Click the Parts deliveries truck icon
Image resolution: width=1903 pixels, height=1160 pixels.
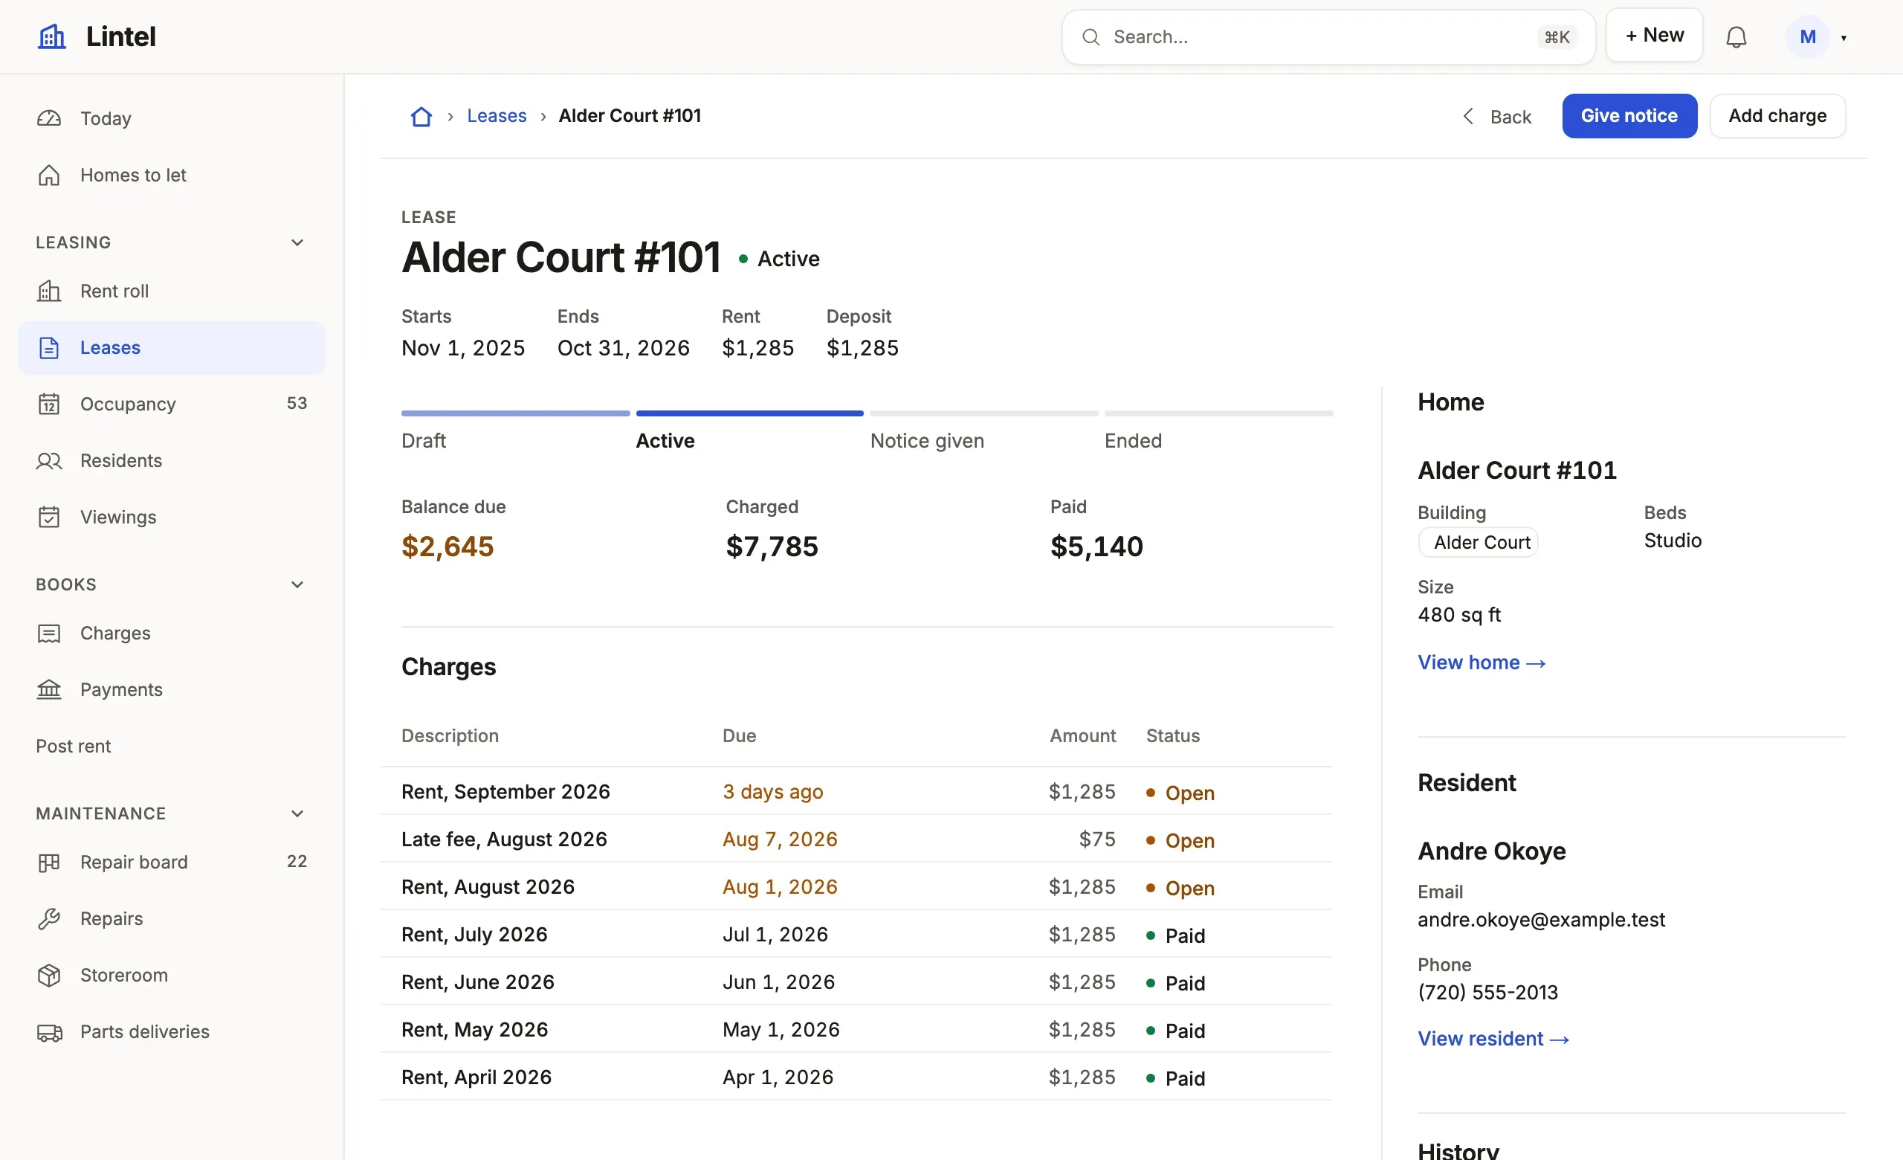[48, 1032]
